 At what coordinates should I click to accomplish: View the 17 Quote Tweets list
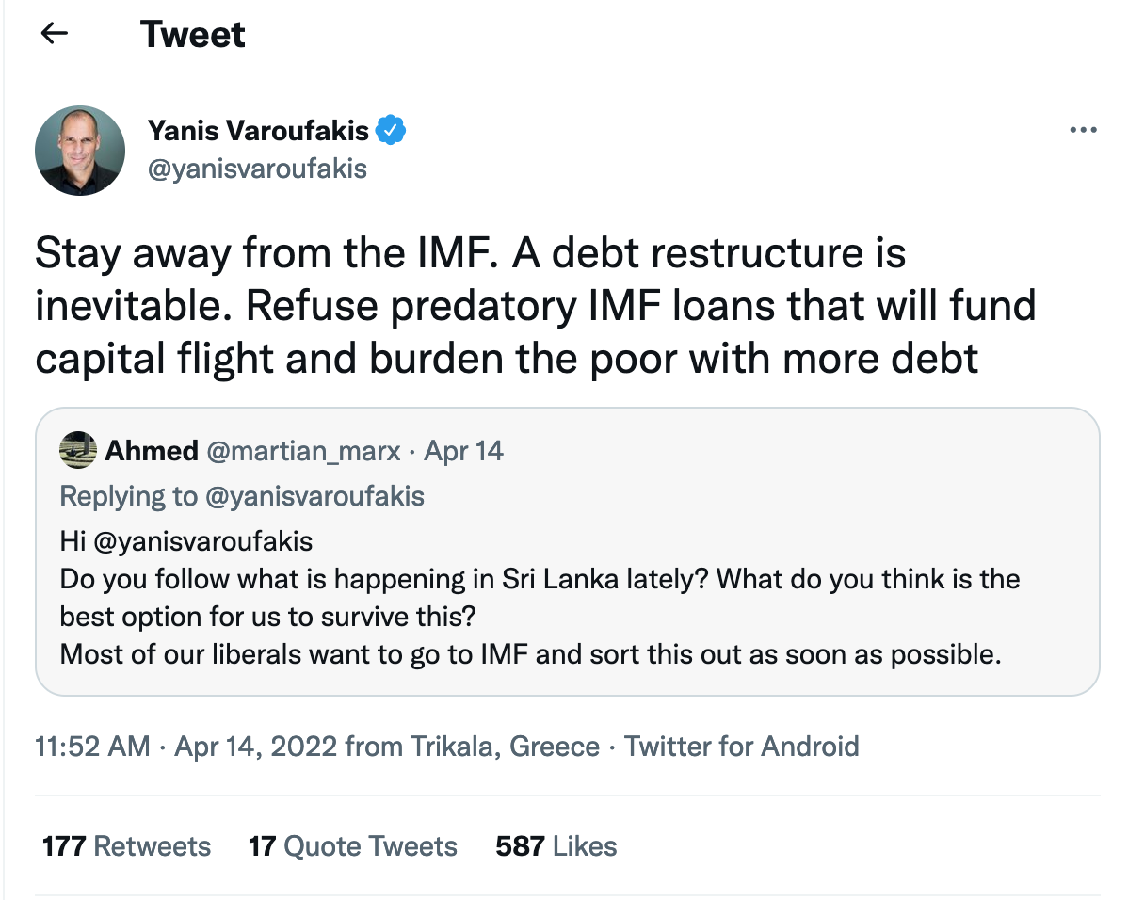point(353,846)
